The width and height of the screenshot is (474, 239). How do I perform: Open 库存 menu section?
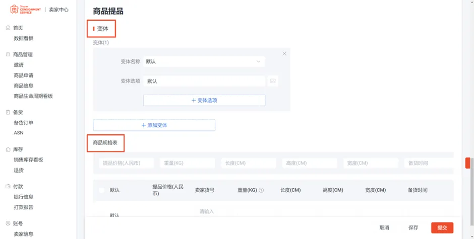click(18, 149)
